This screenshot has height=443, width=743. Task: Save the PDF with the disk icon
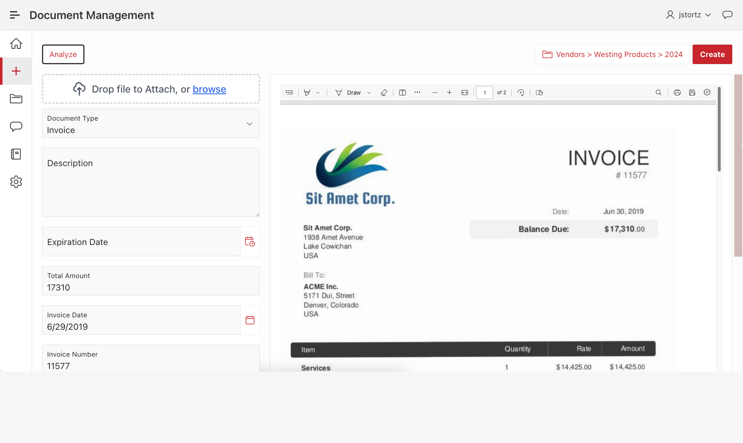click(692, 93)
